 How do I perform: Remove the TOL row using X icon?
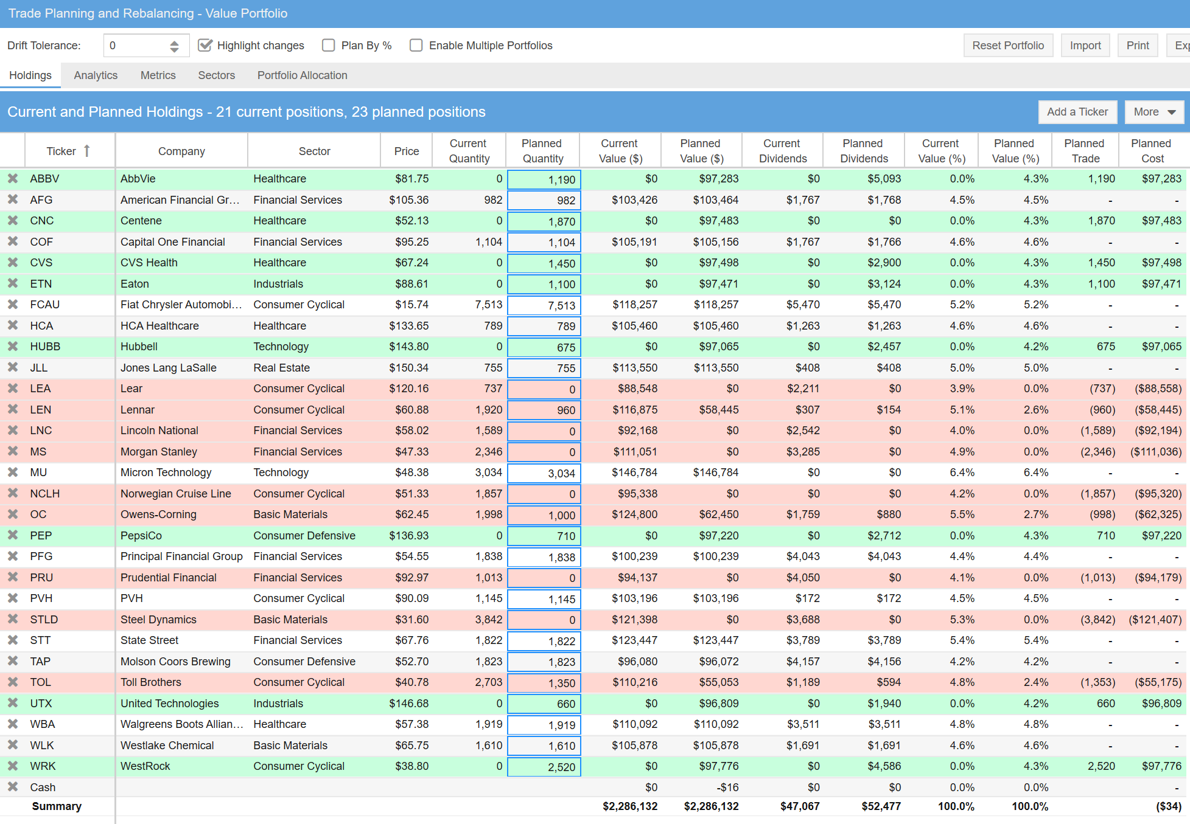pyautogui.click(x=12, y=682)
